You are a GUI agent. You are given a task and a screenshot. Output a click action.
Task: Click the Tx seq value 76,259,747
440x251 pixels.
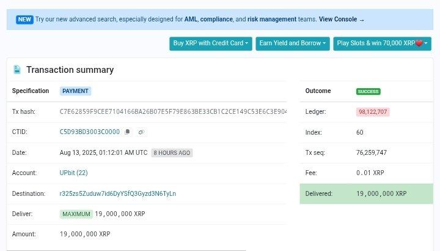(371, 152)
